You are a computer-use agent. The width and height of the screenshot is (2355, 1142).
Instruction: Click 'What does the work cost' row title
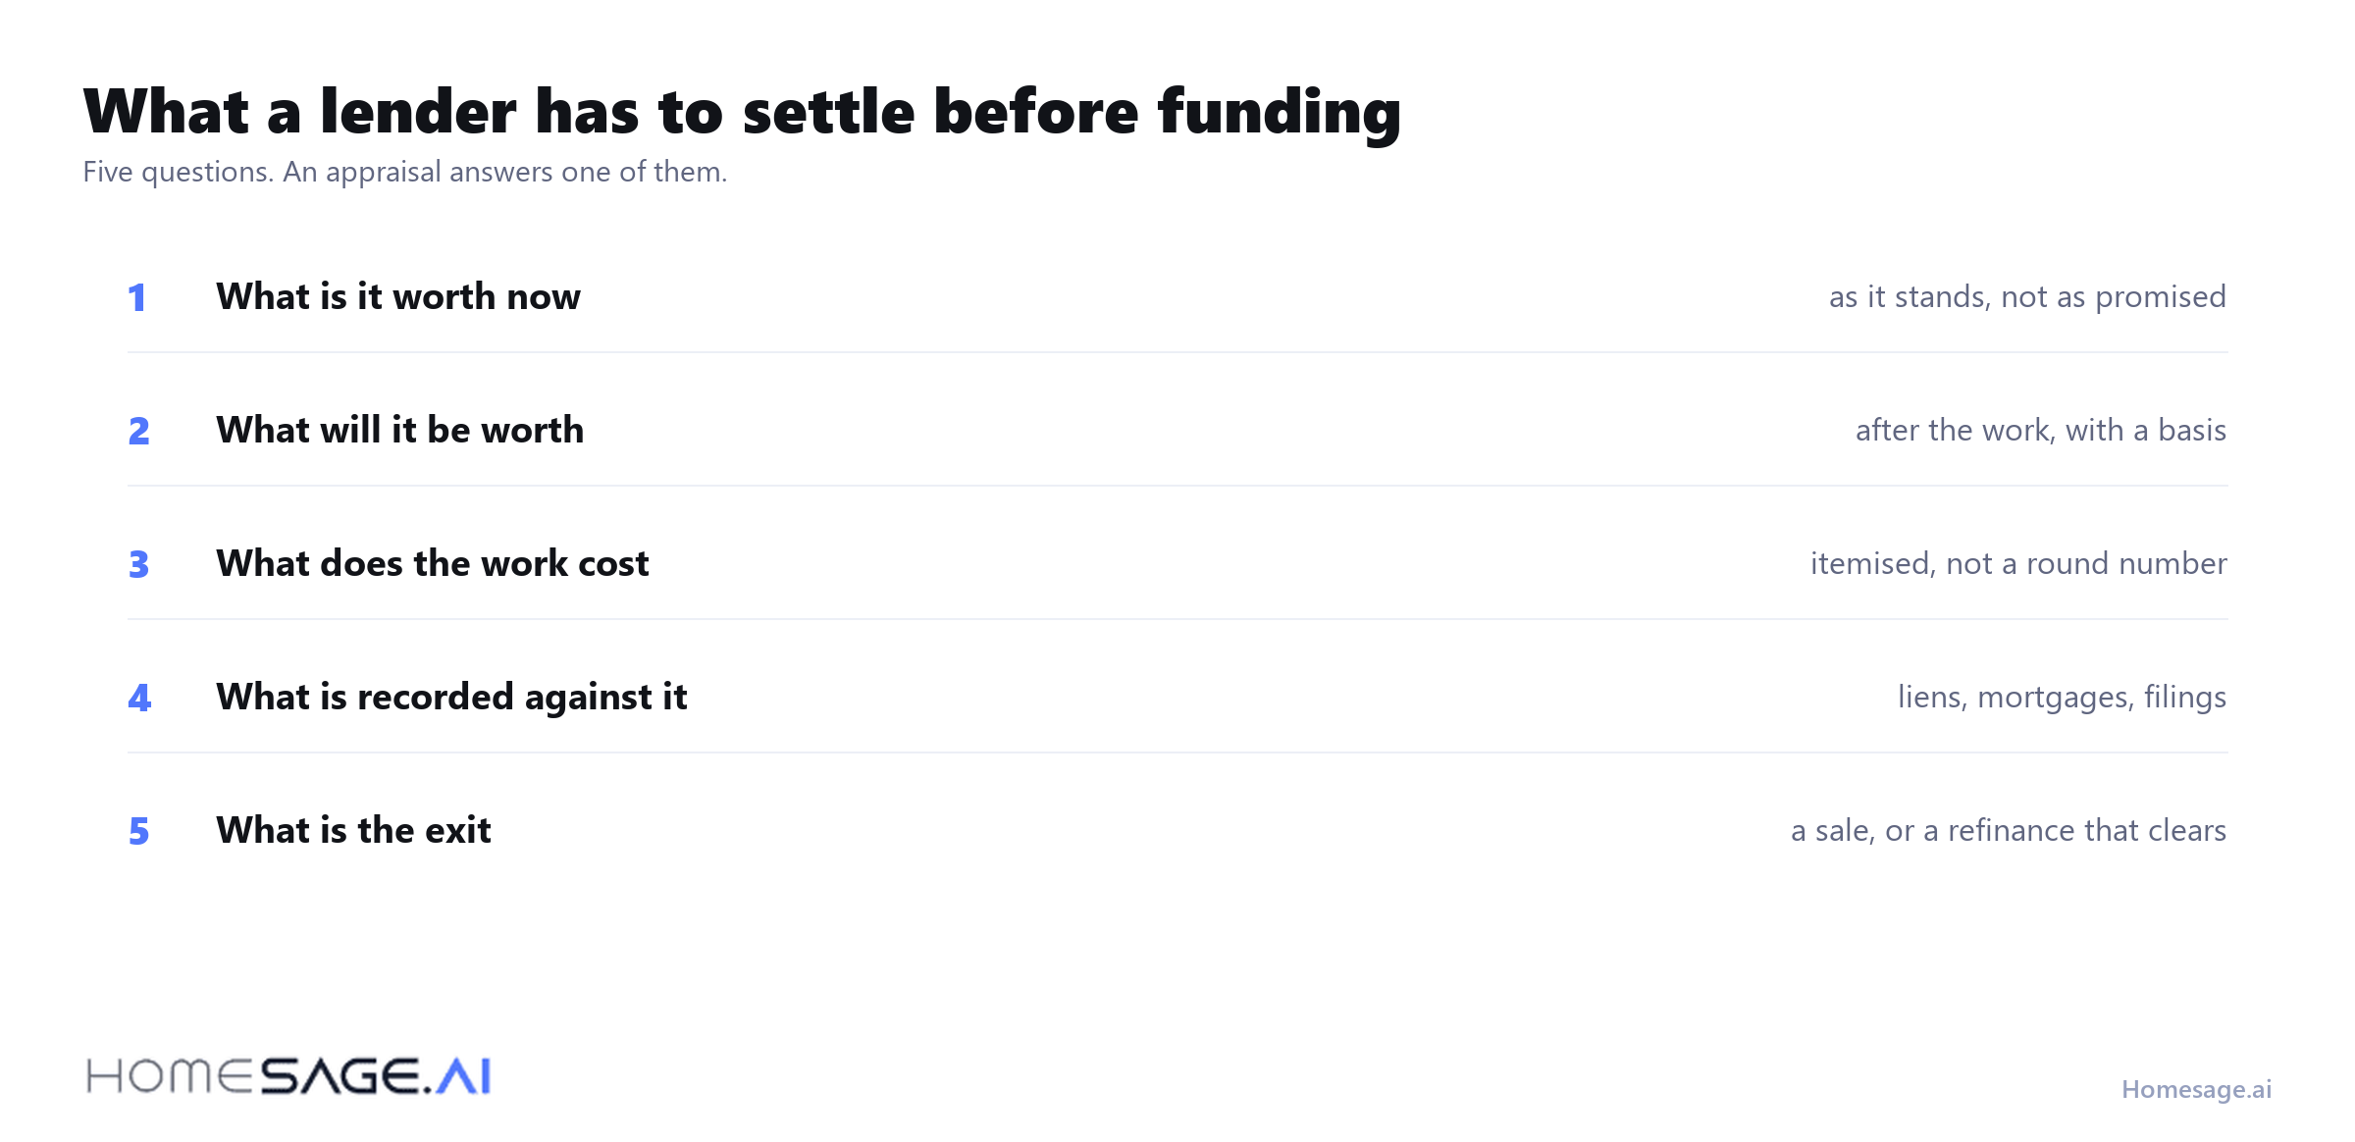coord(433,563)
